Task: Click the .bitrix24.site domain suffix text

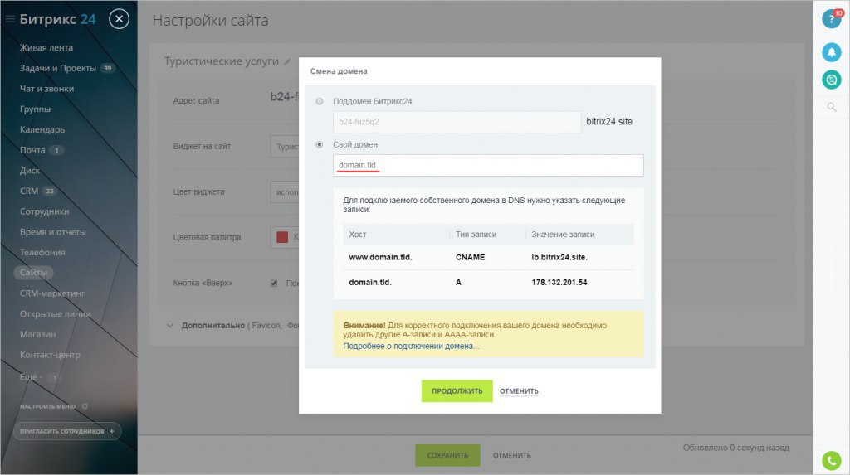Action: coord(608,121)
